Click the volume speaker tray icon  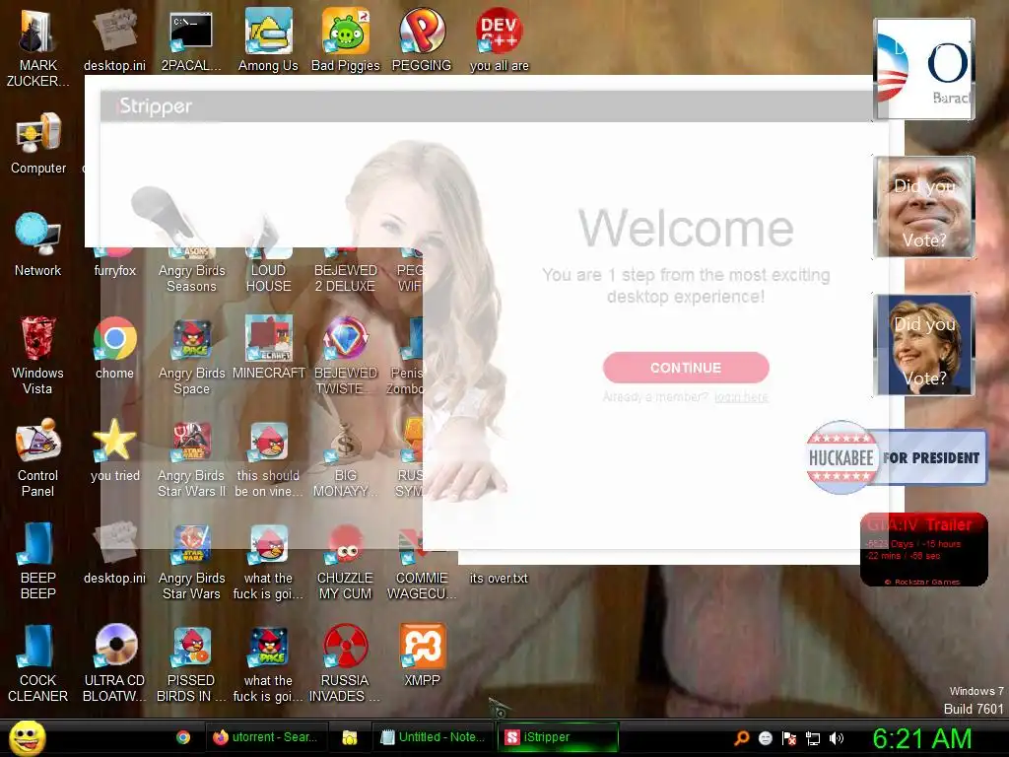pyautogui.click(x=837, y=738)
